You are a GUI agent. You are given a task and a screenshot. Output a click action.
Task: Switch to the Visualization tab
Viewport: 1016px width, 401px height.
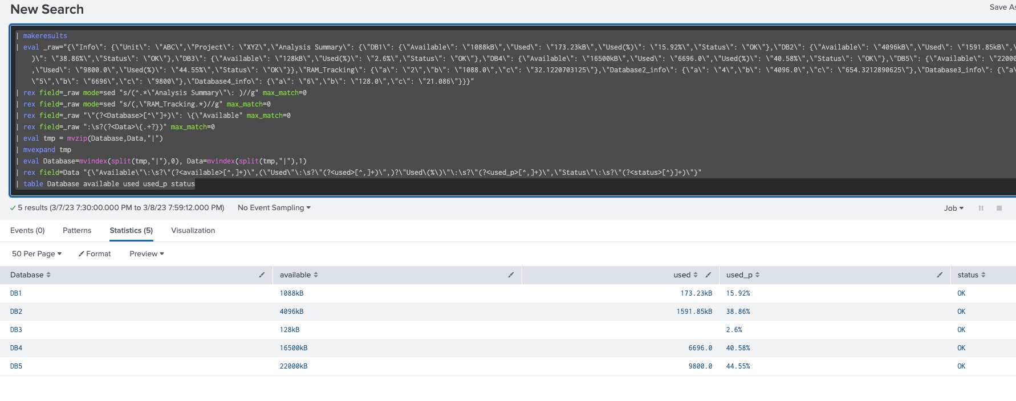click(193, 230)
